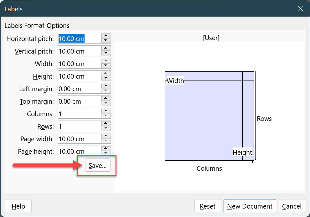Image resolution: width=310 pixels, height=217 pixels.
Task: Click the Reset button
Action: tap(208, 206)
